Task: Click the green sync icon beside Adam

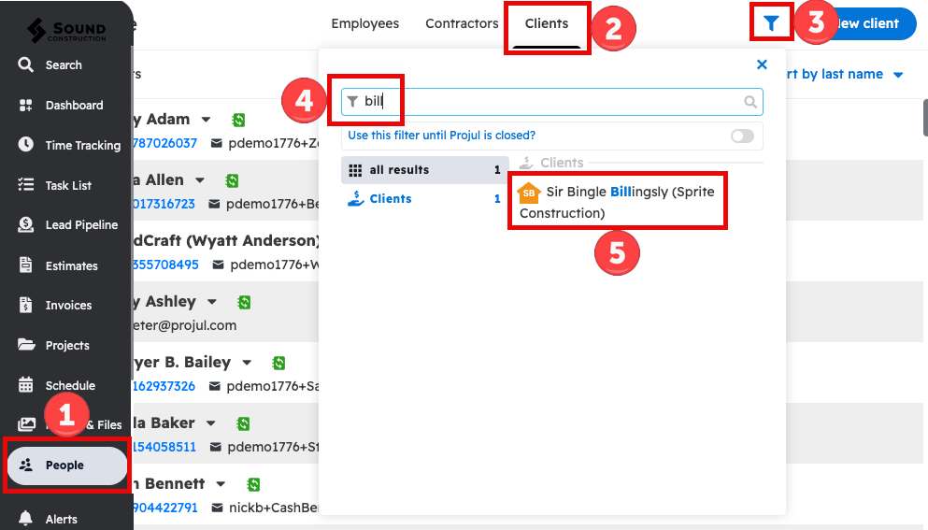Action: tap(239, 120)
